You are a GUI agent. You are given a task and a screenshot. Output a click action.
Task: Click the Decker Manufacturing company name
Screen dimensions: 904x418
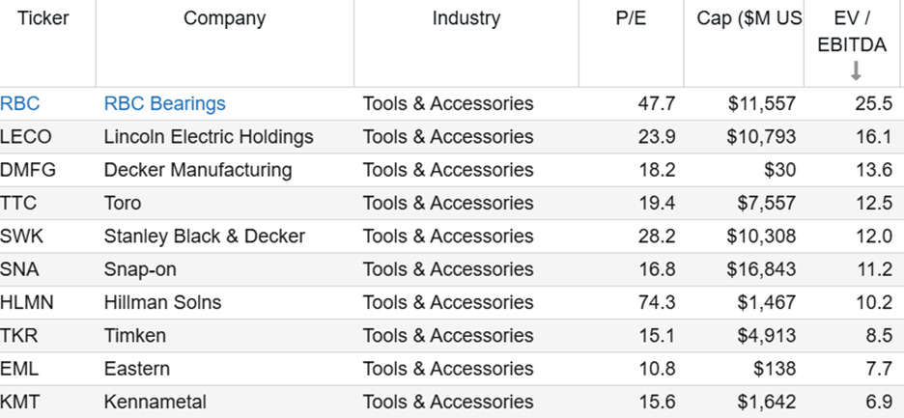tap(198, 170)
